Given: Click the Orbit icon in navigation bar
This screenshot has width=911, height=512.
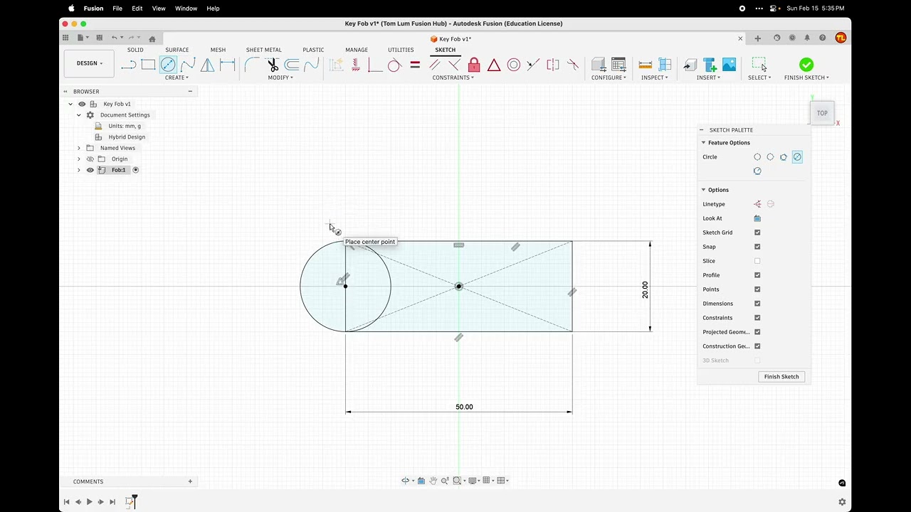Looking at the screenshot, I should click(406, 481).
